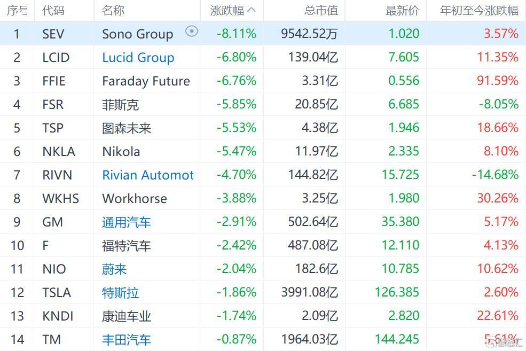
Task: Click the 康迪车业 stock name
Action: (x=127, y=316)
